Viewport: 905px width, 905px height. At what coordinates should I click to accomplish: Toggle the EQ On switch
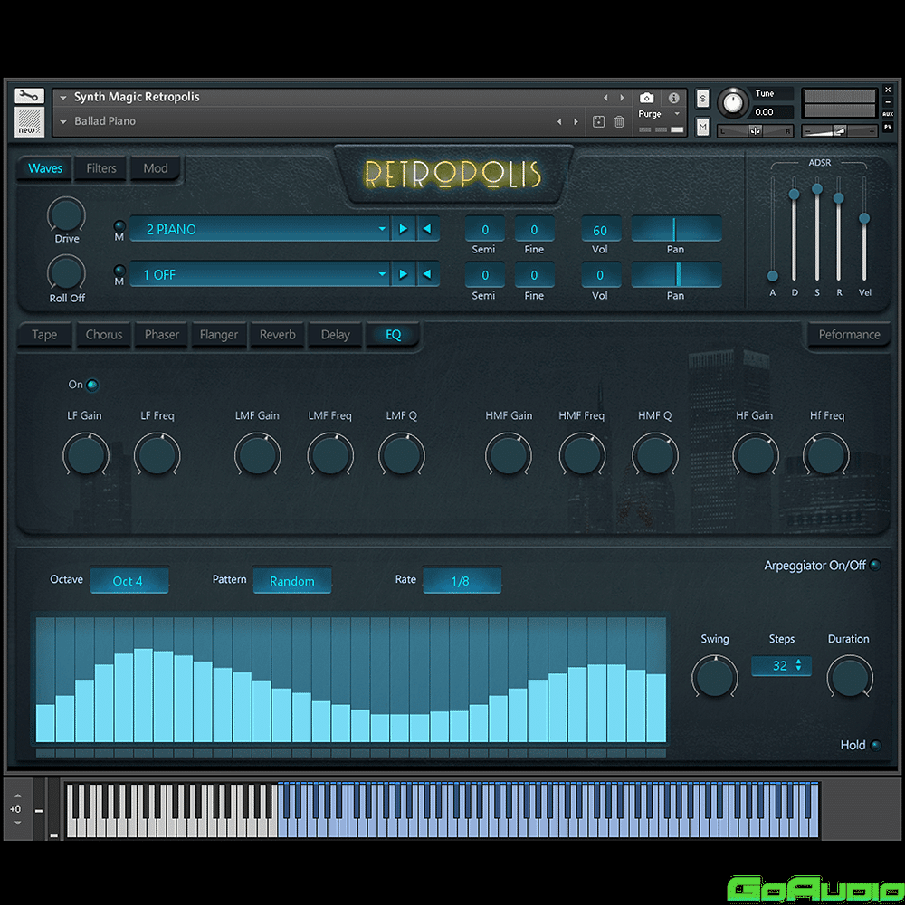[91, 385]
